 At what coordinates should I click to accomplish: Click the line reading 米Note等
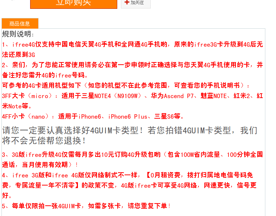click(x=17, y=106)
